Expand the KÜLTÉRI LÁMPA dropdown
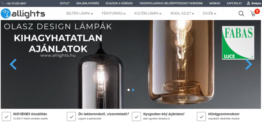 (x=148, y=14)
